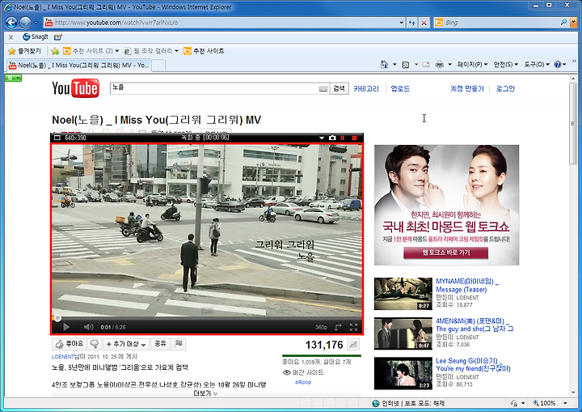Mute the video volume speaker
582x412 pixels.
click(88, 327)
